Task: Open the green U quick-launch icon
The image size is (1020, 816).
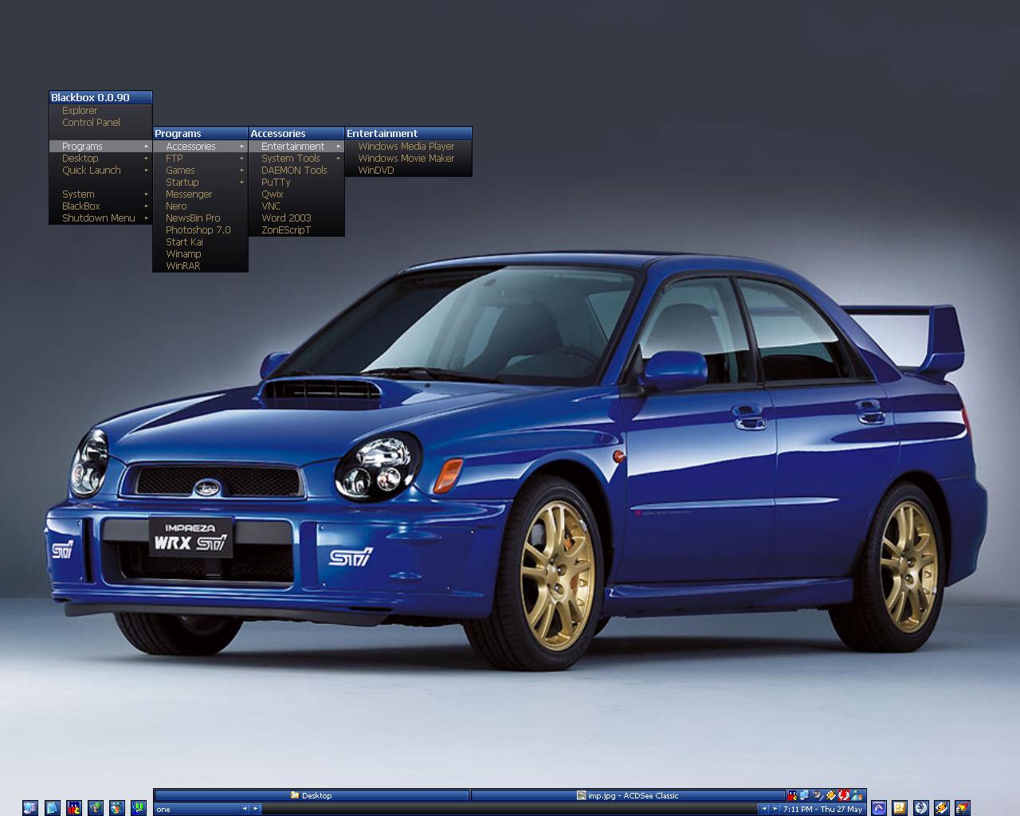Action: click(139, 808)
